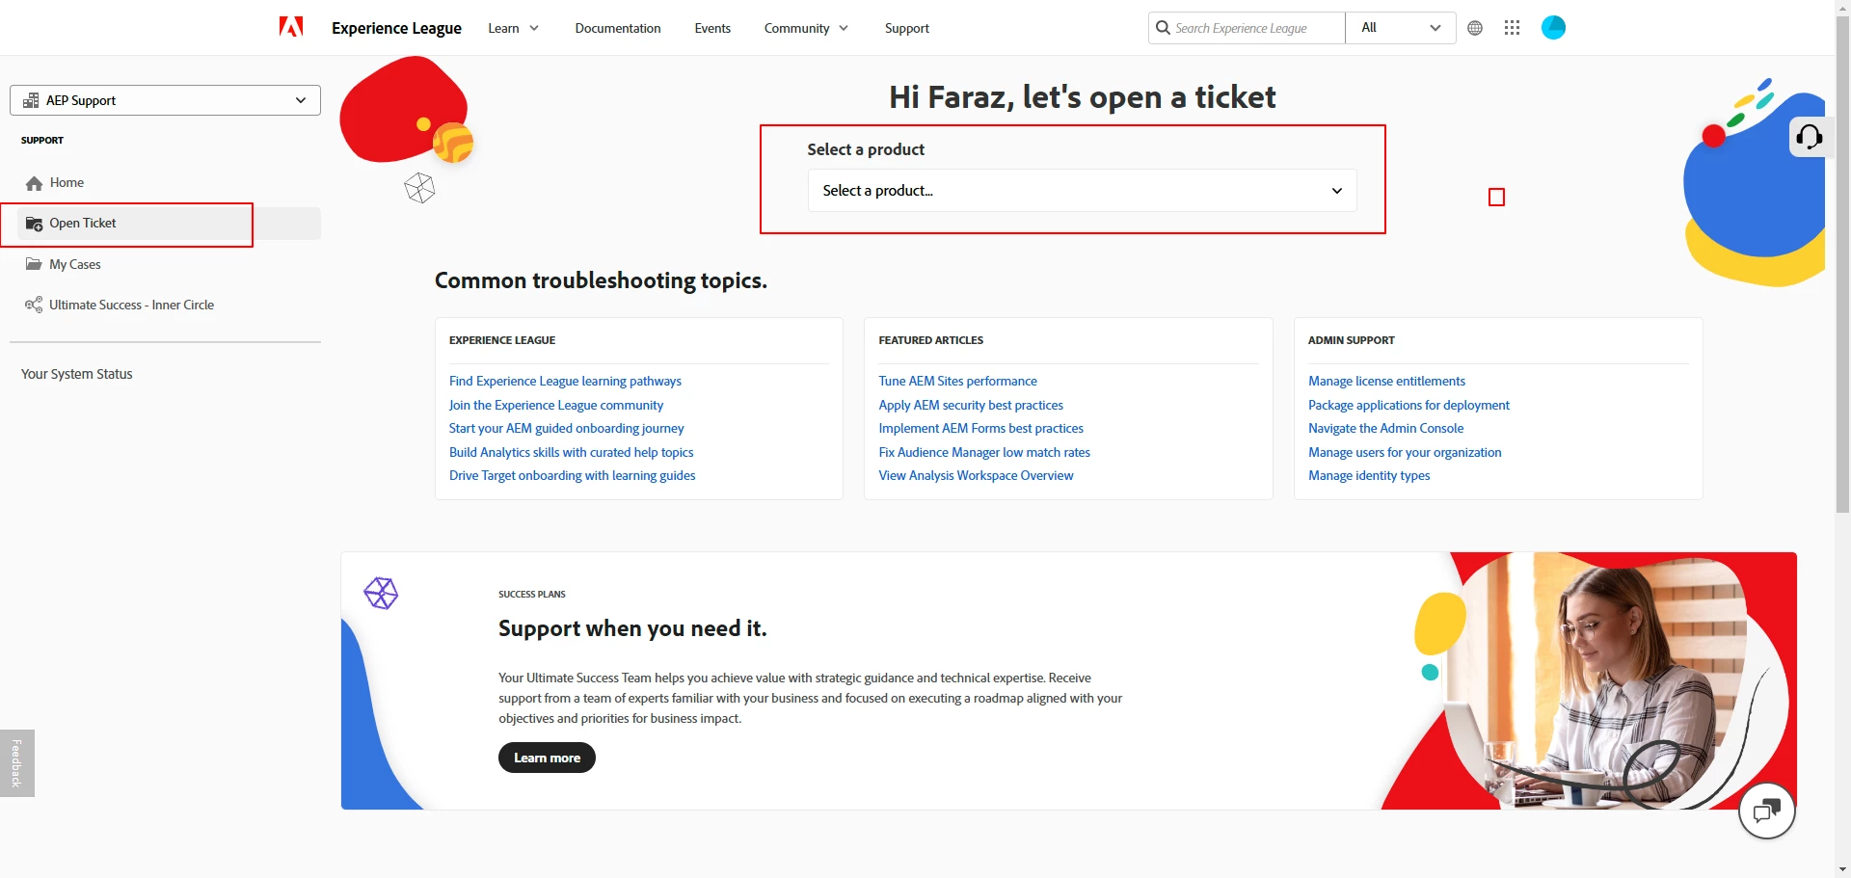Screen dimensions: 1851x878
Task: Click the scrollbar down arrow
Action: 1842,870
